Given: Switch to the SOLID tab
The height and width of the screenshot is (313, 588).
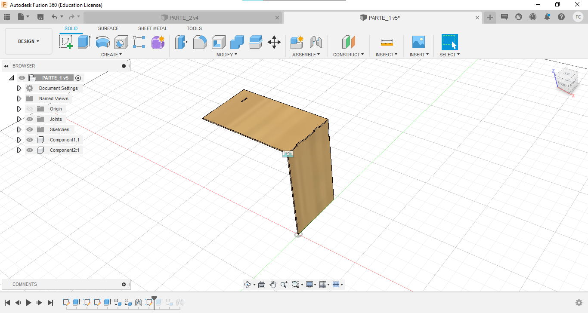Looking at the screenshot, I should coord(71,28).
